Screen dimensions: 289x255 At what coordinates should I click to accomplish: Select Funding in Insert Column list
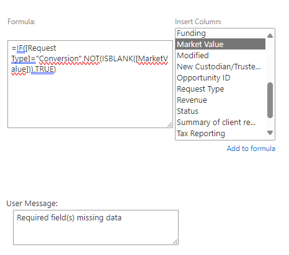point(220,33)
